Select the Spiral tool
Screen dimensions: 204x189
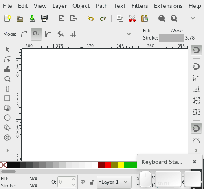pos(7,138)
